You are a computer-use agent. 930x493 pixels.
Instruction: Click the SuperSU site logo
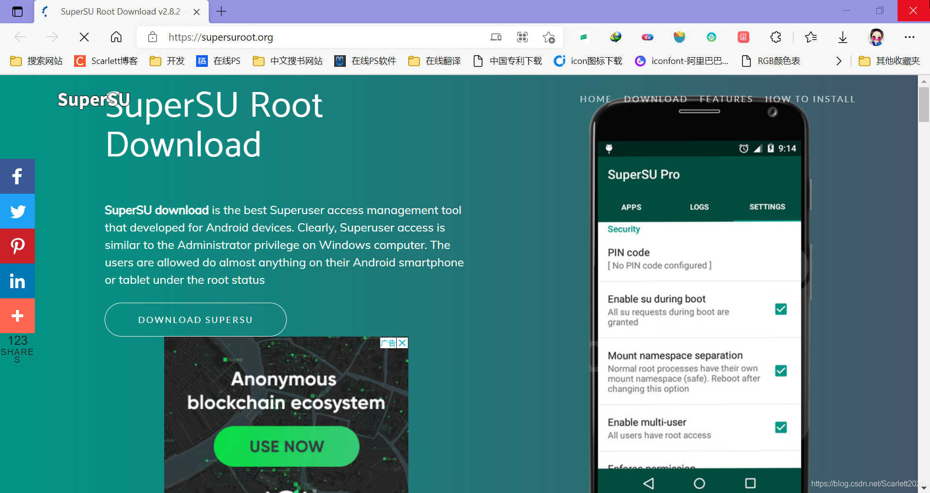coord(93,99)
